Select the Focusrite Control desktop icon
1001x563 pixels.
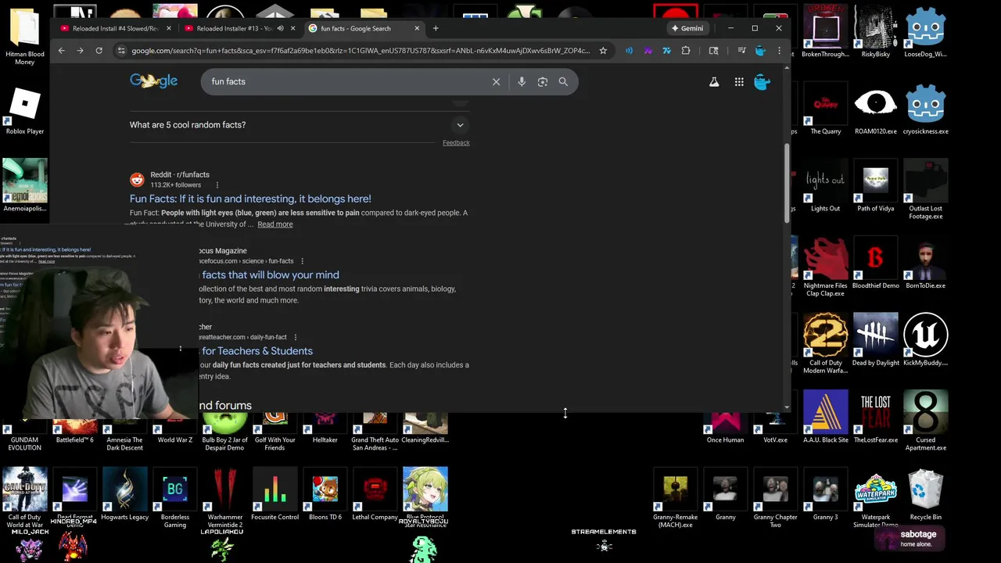275,494
